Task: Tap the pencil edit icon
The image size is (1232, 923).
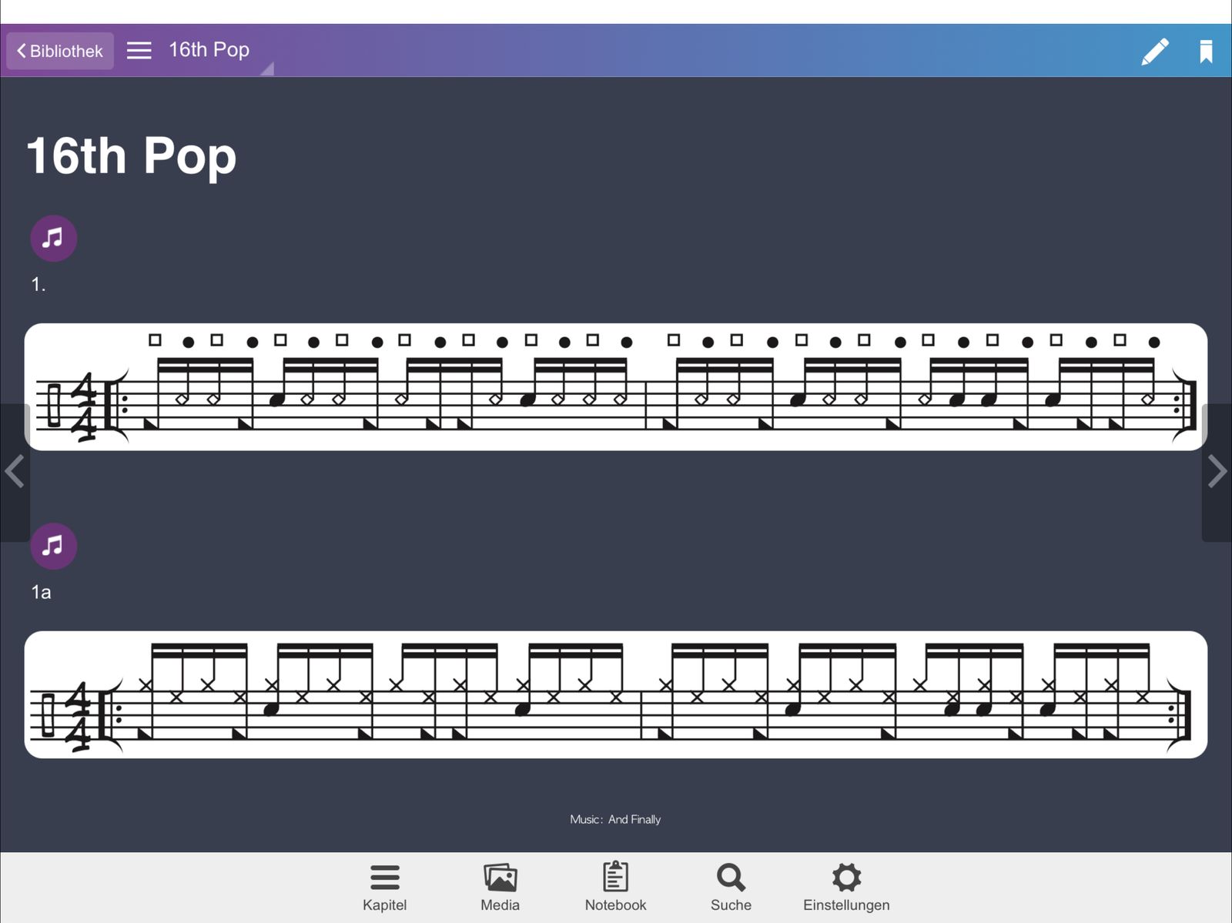Action: (x=1154, y=52)
